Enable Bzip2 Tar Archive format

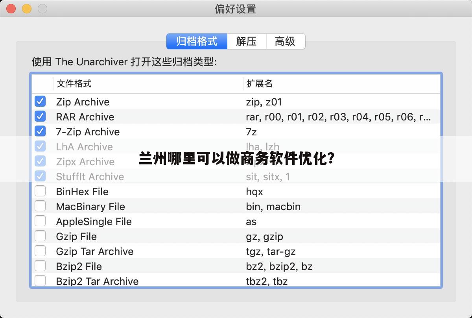(x=40, y=281)
